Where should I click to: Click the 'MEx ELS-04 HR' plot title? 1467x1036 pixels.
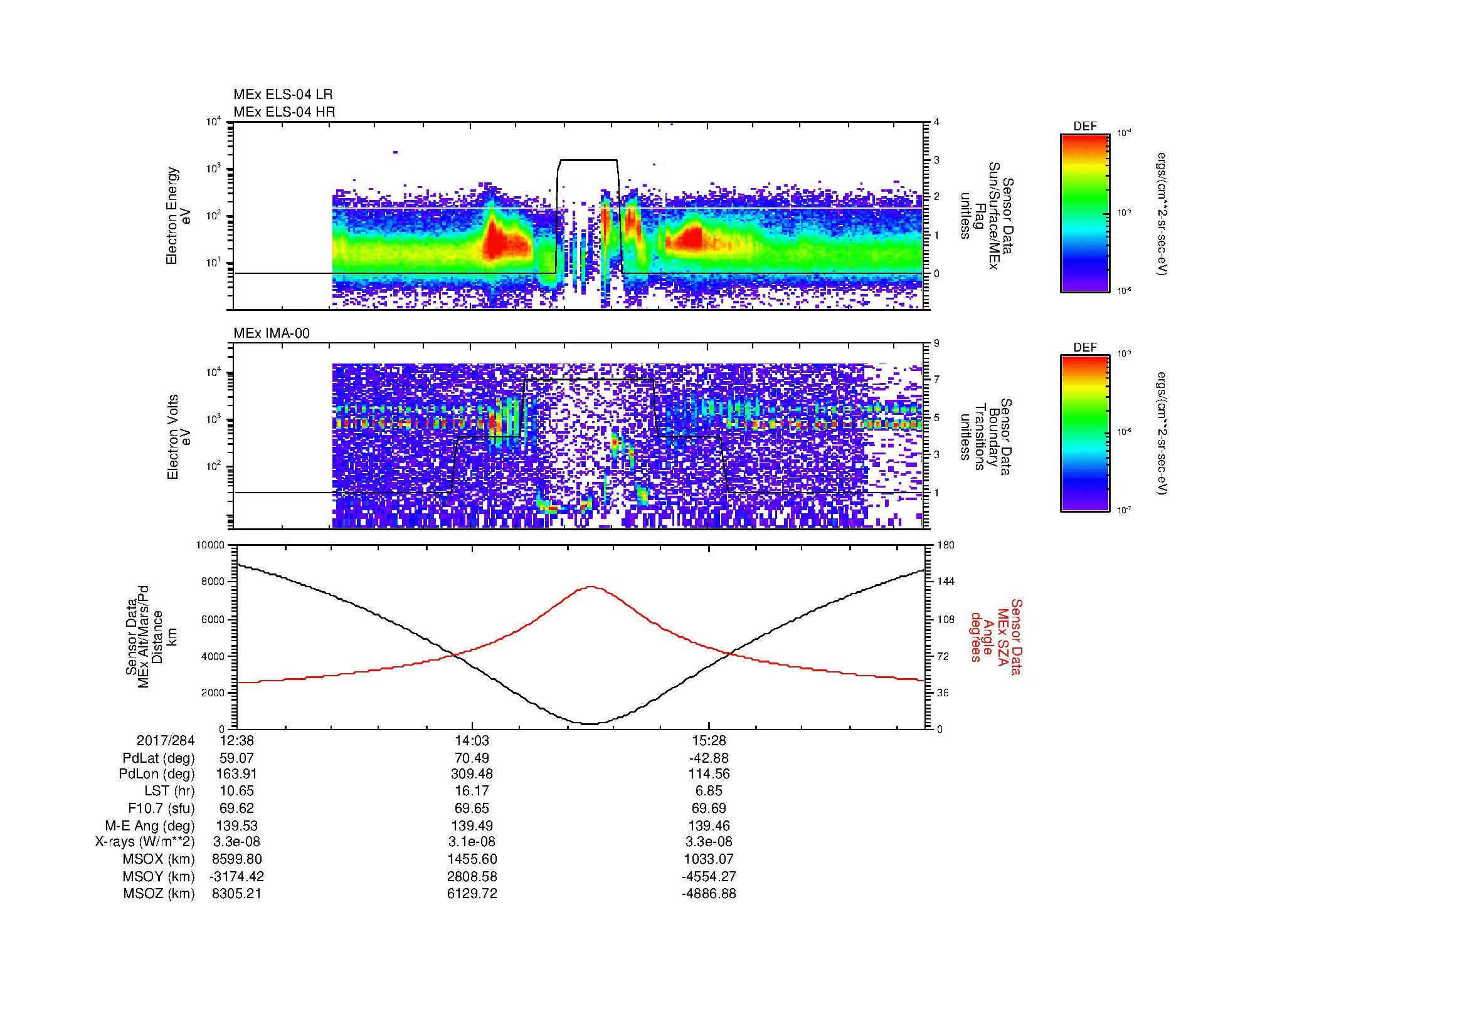(284, 112)
